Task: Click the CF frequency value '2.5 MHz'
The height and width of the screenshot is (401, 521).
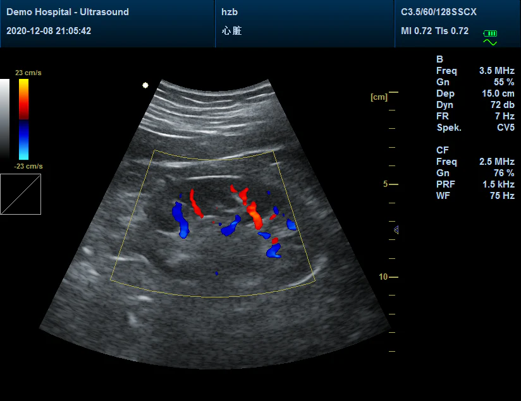Action: coord(497,162)
